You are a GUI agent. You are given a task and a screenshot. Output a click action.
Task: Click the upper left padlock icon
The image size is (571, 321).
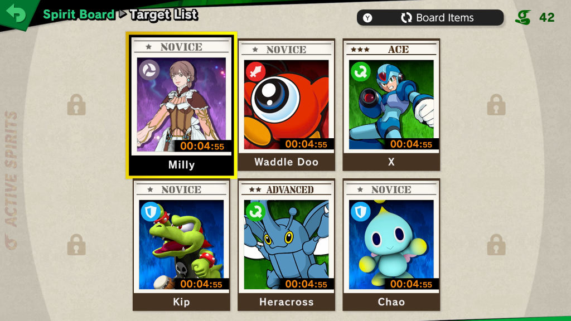[76, 105]
